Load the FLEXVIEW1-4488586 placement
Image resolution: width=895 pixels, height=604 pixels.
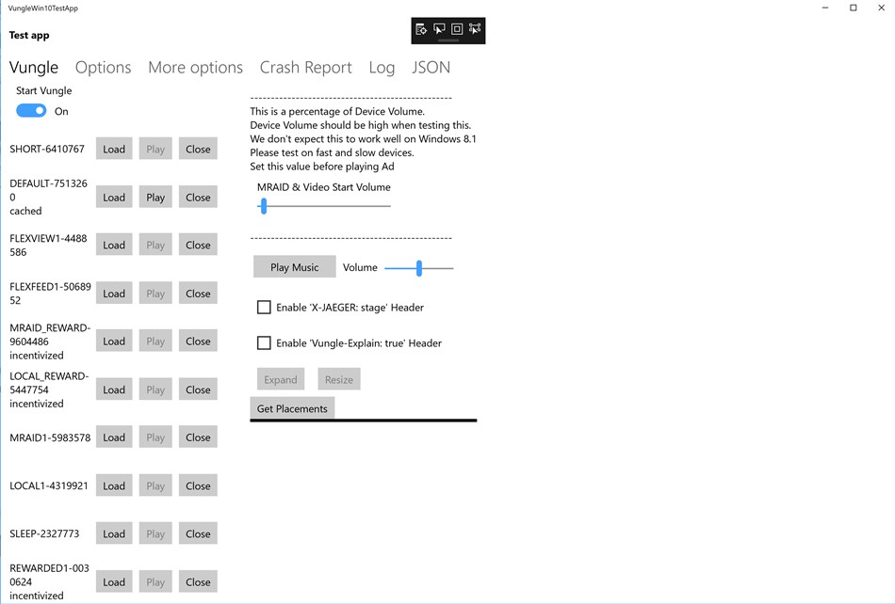(x=114, y=245)
